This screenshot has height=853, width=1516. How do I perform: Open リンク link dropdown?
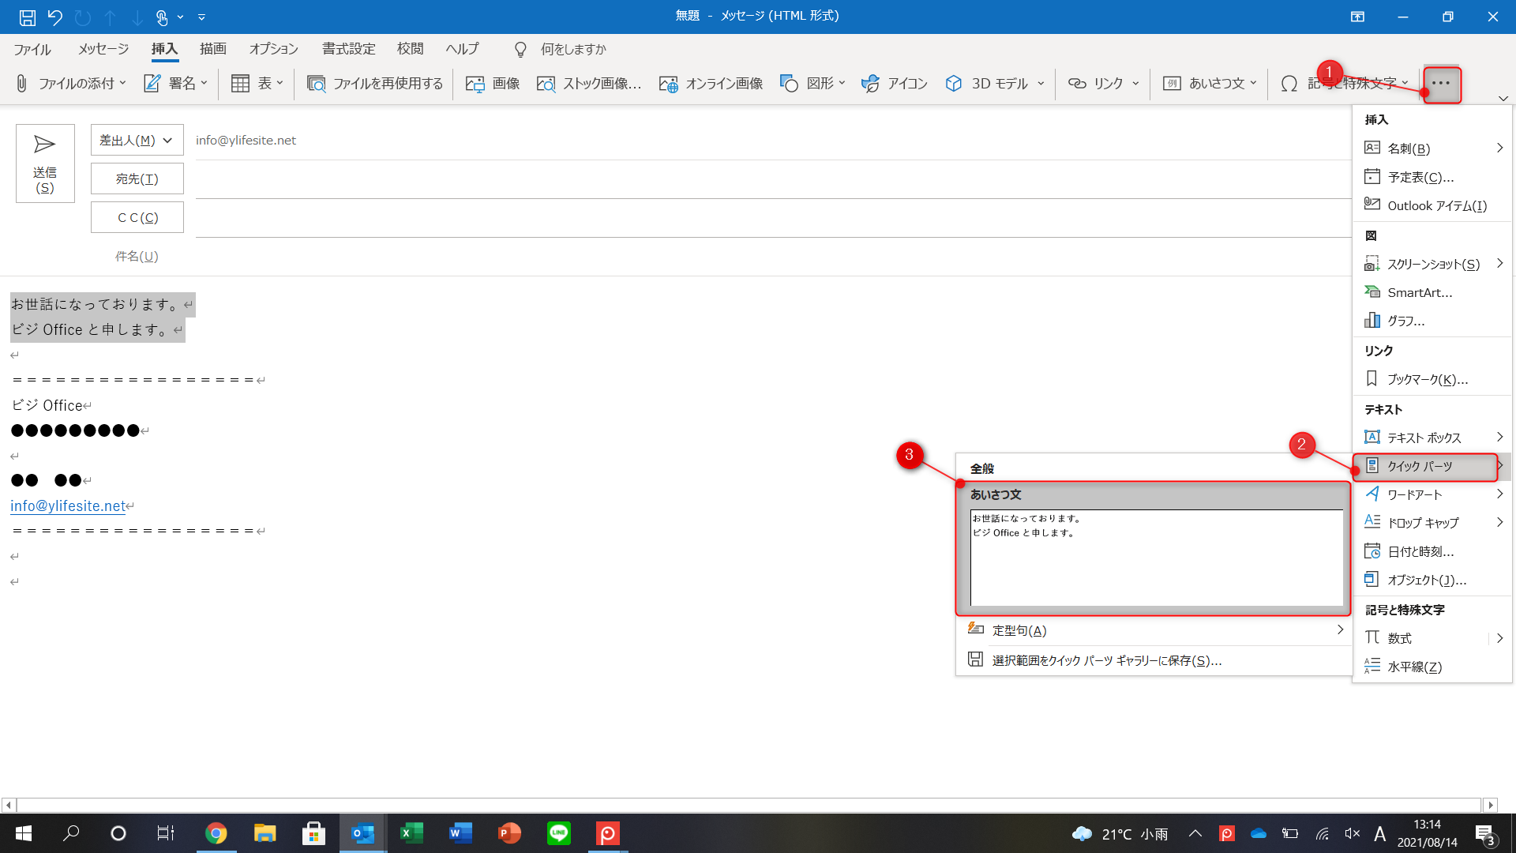click(x=1103, y=83)
